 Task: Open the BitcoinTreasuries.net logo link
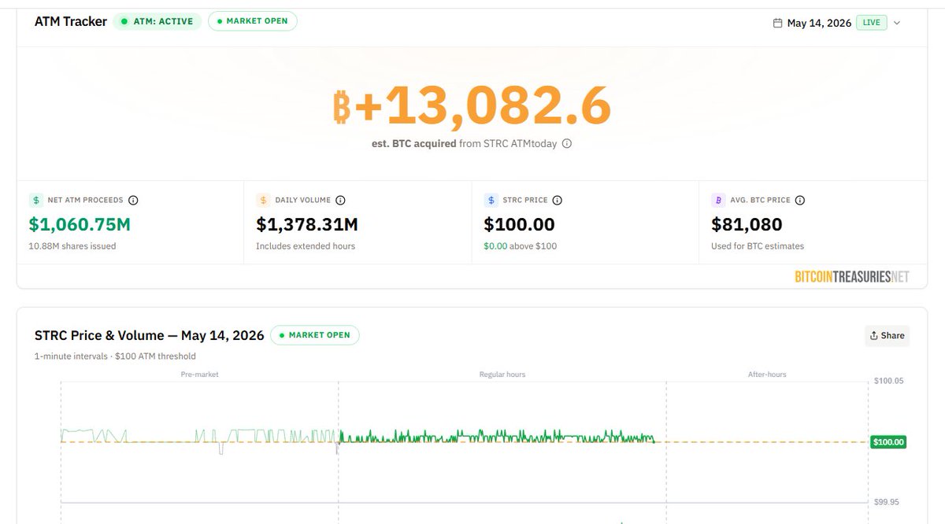(852, 276)
